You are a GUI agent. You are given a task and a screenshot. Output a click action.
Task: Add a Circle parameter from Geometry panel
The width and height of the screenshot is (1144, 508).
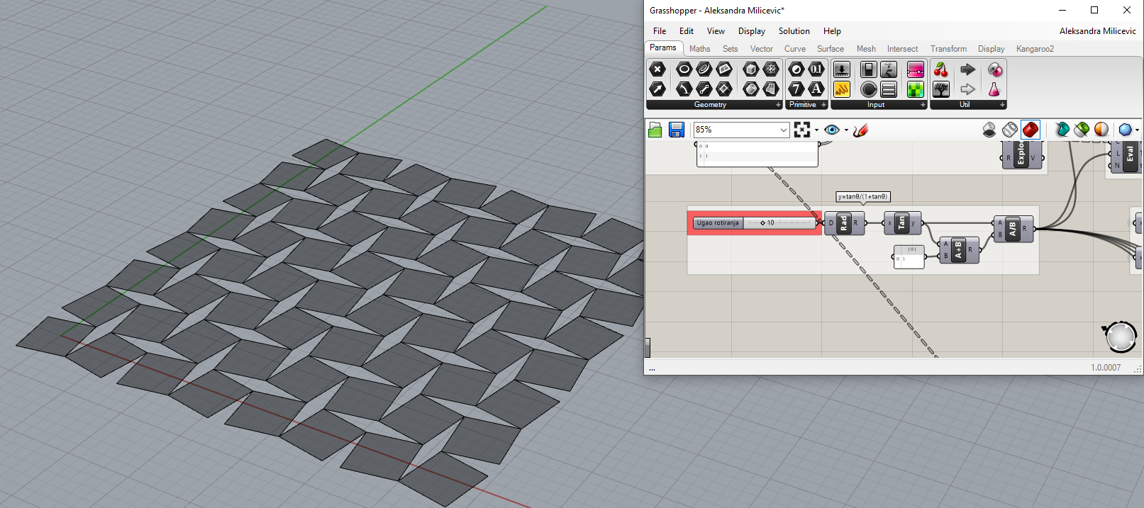tap(684, 69)
